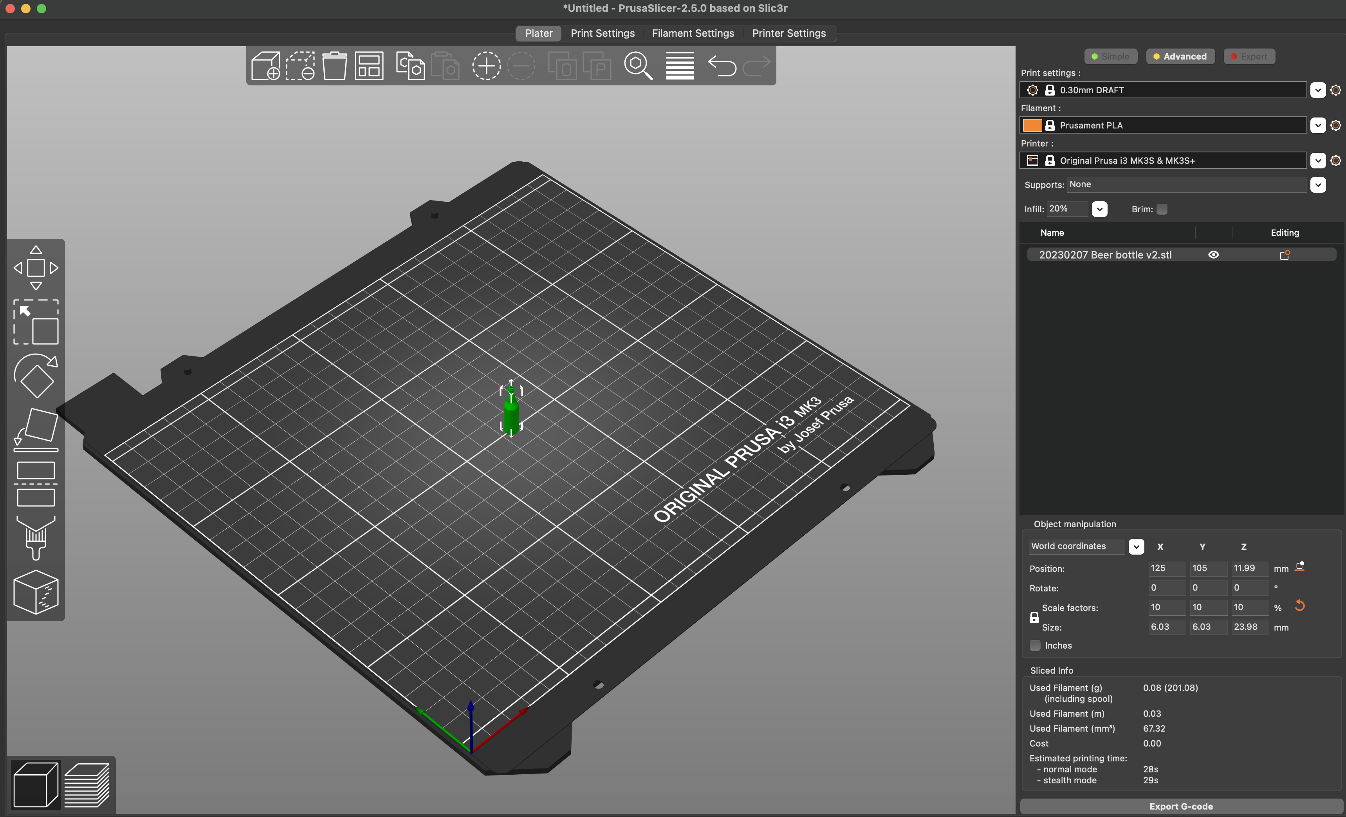Switch to Advanced mode
Viewport: 1346px width, 817px height.
pyautogui.click(x=1180, y=56)
